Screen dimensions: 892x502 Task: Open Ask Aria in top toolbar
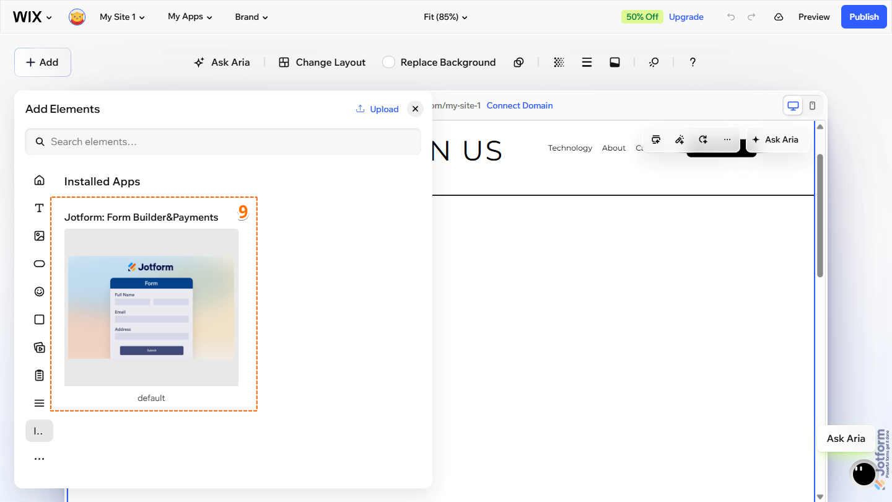tap(222, 62)
